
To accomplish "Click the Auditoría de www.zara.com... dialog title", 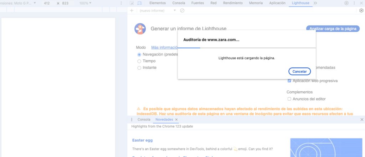I will (211, 40).
